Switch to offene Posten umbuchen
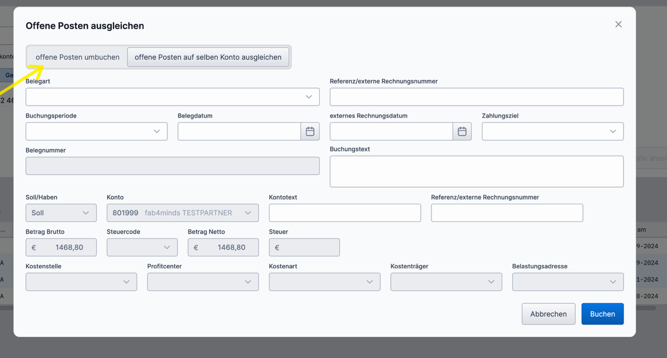Image resolution: width=667 pixels, height=358 pixels. 77,57
